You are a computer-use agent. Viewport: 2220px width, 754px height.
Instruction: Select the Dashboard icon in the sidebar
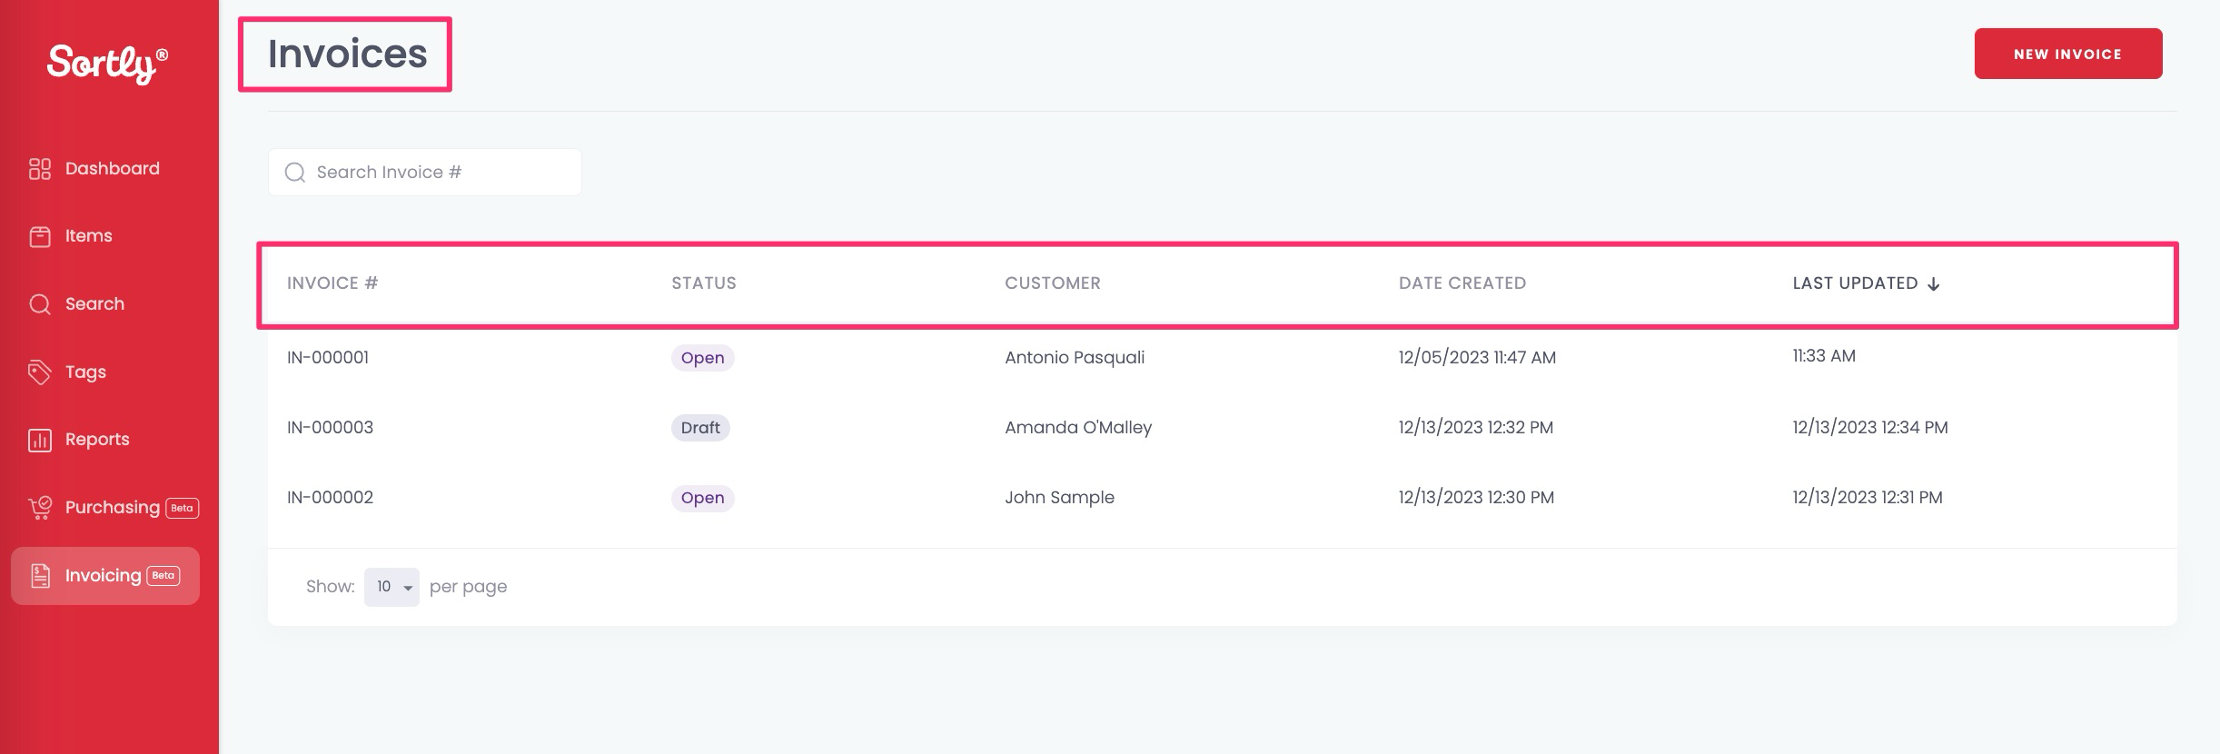pyautogui.click(x=40, y=168)
